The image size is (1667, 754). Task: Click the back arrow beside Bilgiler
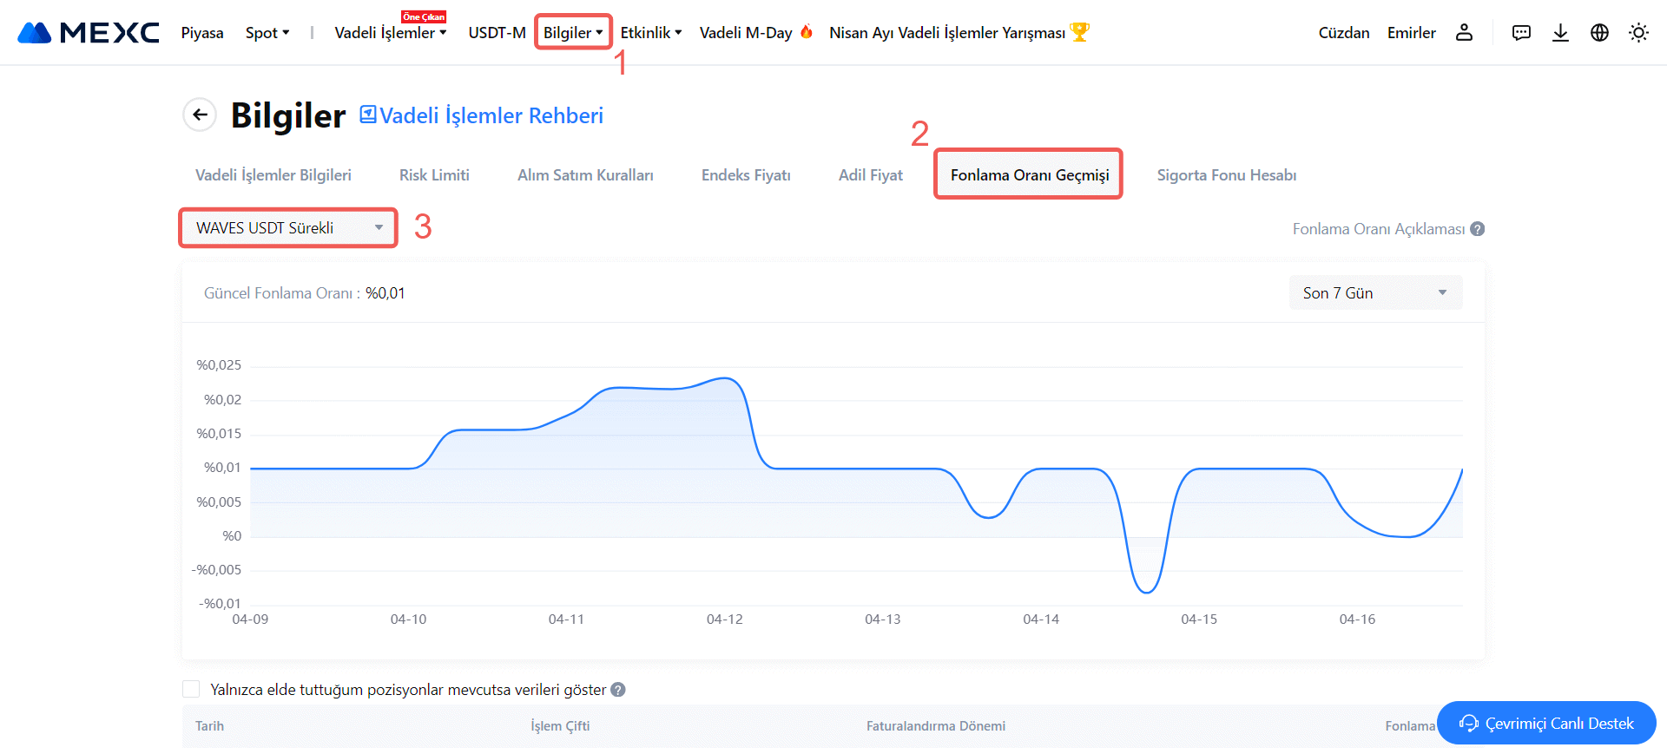[x=200, y=115]
